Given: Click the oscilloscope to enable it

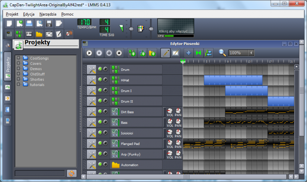Looking at the screenshot, I should pos(176,26).
